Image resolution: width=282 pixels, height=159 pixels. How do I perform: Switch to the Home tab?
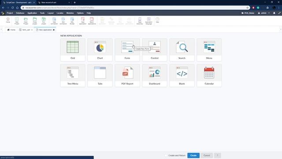[11, 30]
